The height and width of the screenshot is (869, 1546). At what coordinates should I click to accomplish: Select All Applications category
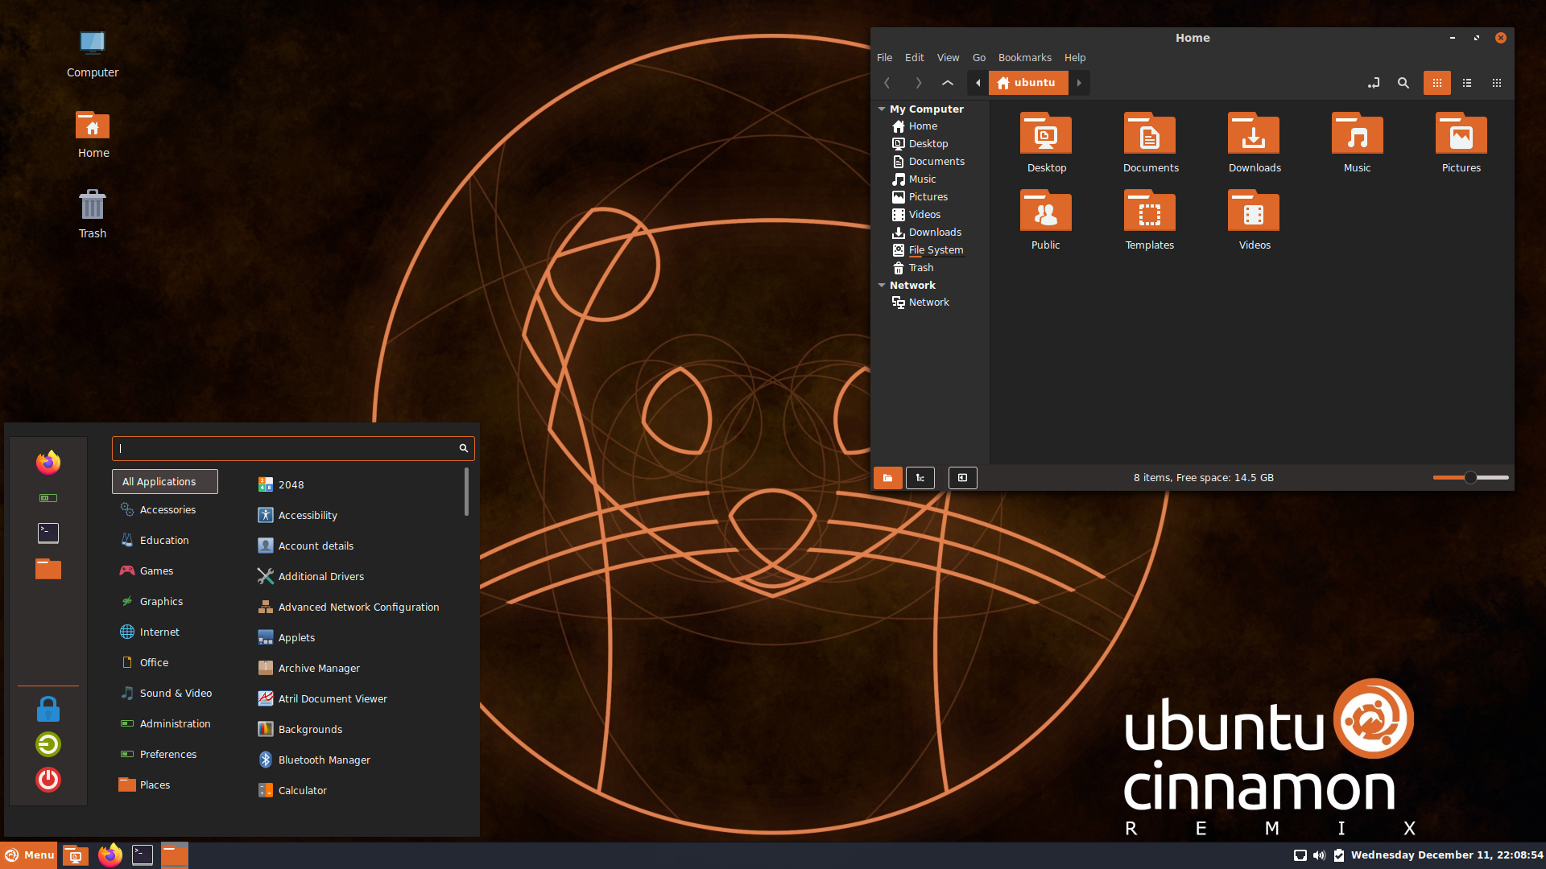(165, 482)
